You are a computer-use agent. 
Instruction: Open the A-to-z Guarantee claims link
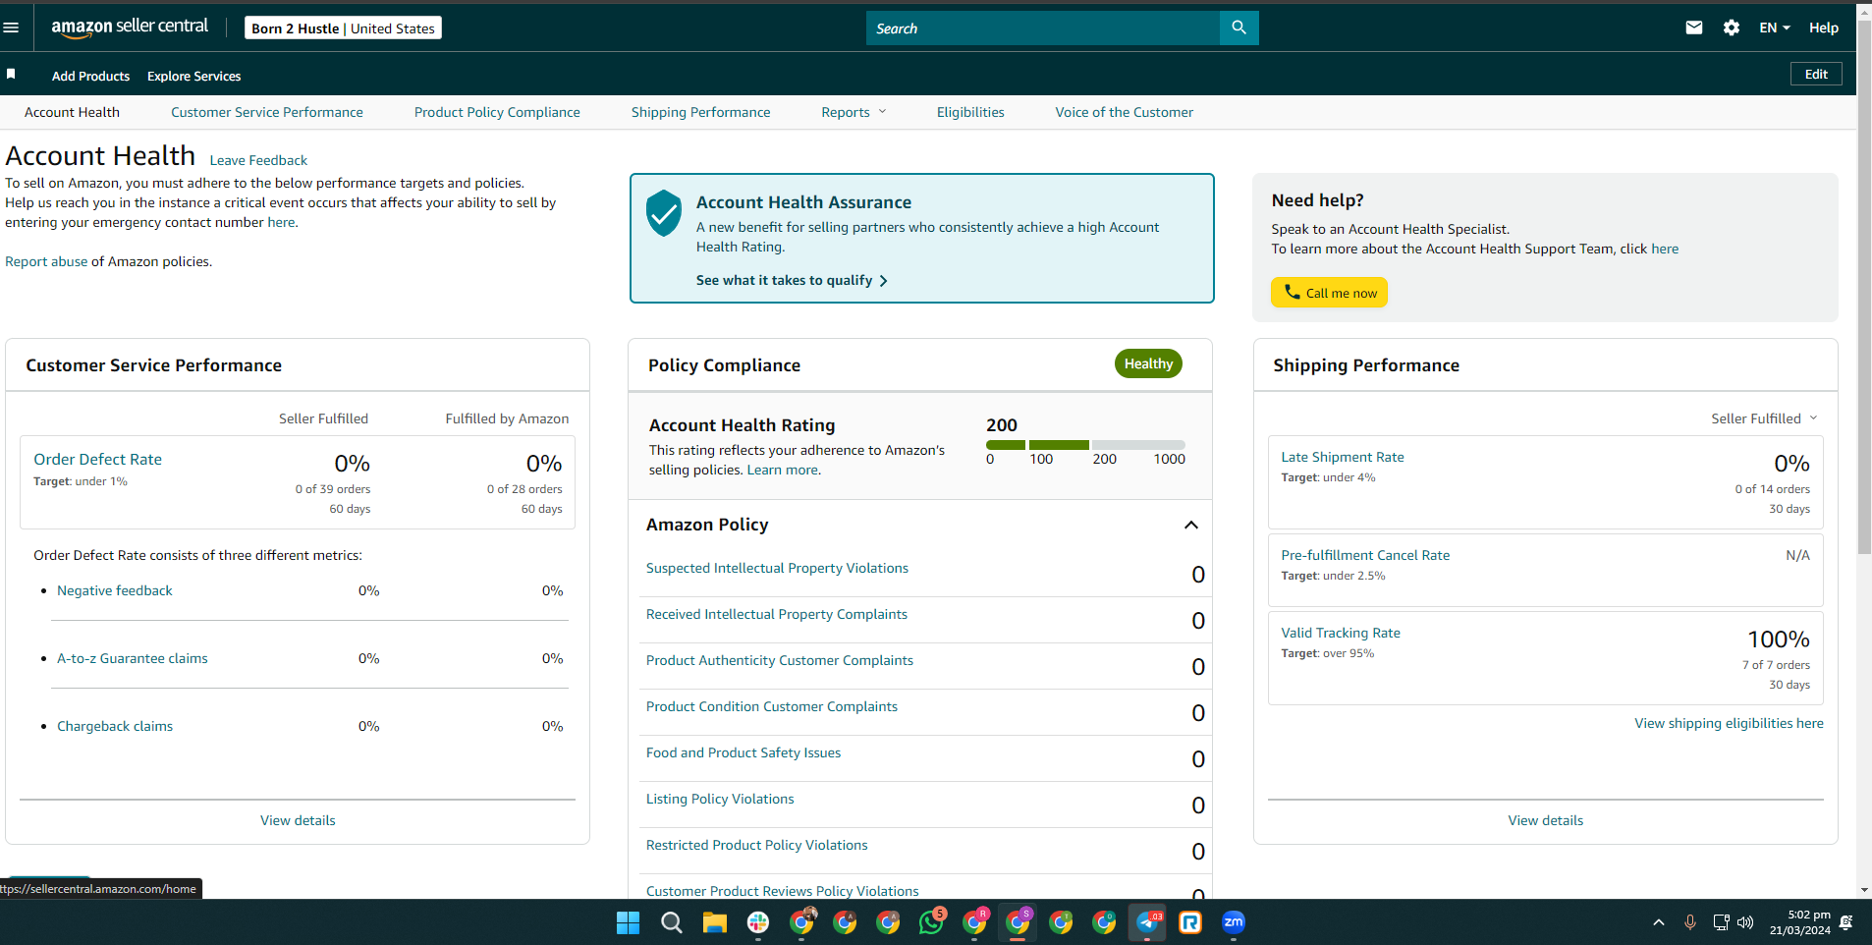click(x=133, y=658)
